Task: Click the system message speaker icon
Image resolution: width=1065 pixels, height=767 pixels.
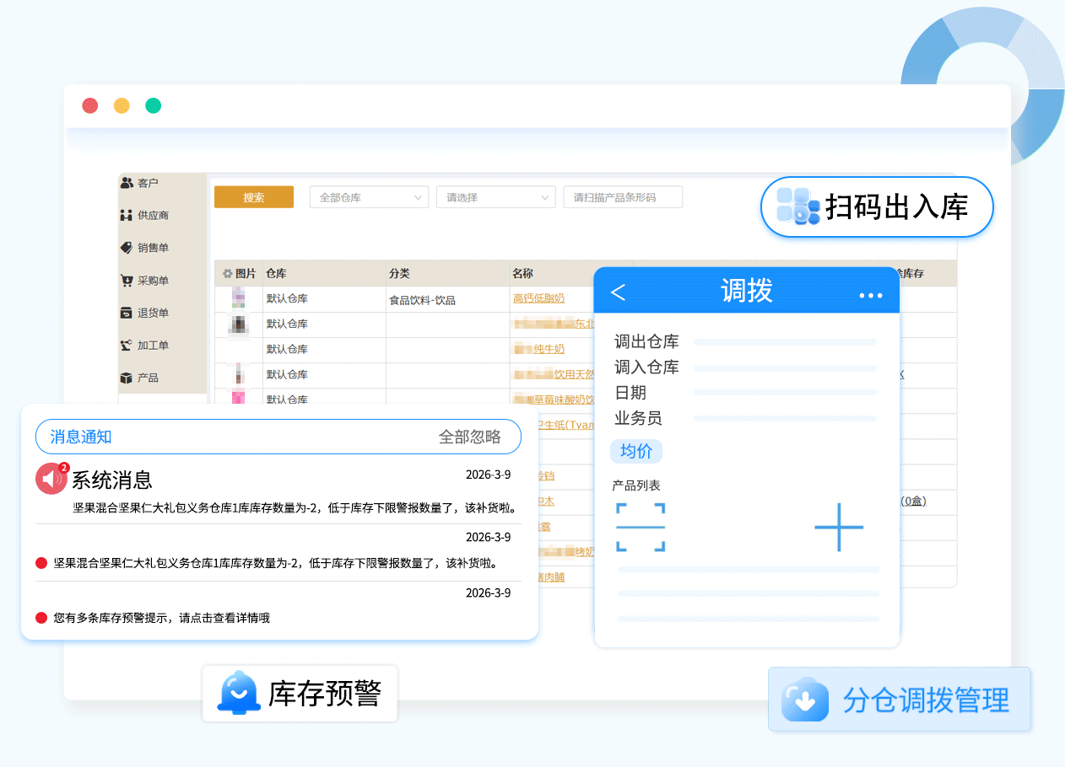Action: 51,479
